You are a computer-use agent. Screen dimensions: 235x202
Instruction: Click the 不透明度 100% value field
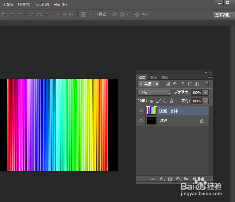pos(197,93)
